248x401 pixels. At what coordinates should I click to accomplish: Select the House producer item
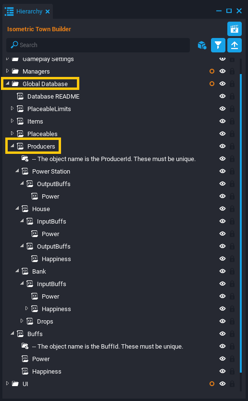pyautogui.click(x=41, y=209)
